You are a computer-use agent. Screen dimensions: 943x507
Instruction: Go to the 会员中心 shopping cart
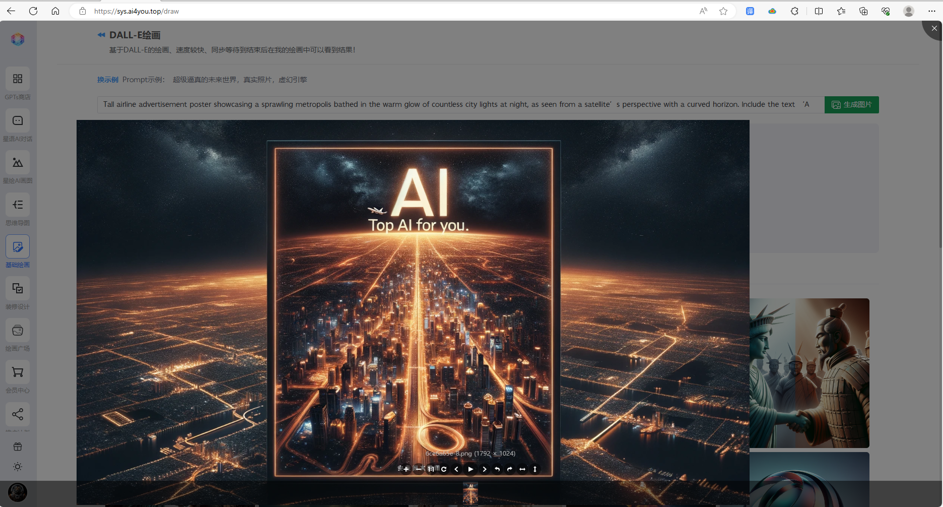18,377
